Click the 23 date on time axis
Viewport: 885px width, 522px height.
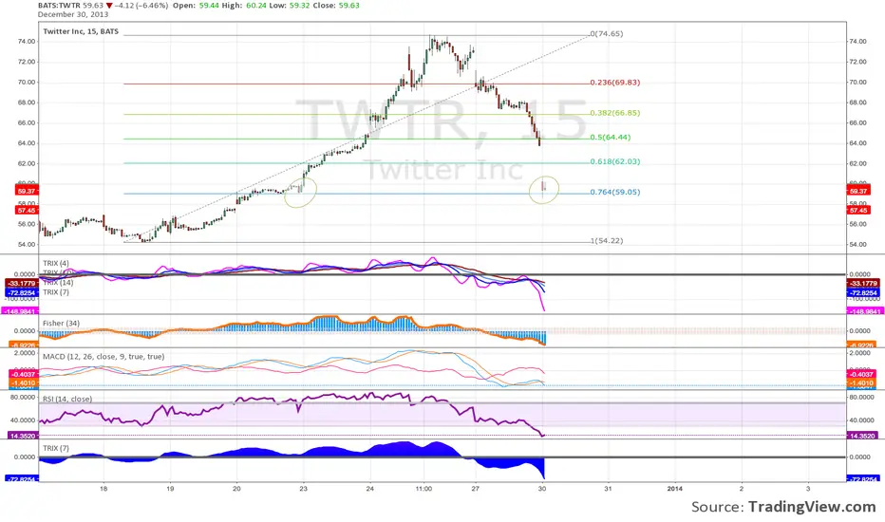[303, 489]
